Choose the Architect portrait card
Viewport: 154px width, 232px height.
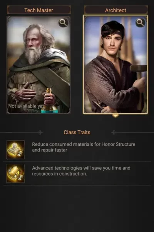(115, 65)
